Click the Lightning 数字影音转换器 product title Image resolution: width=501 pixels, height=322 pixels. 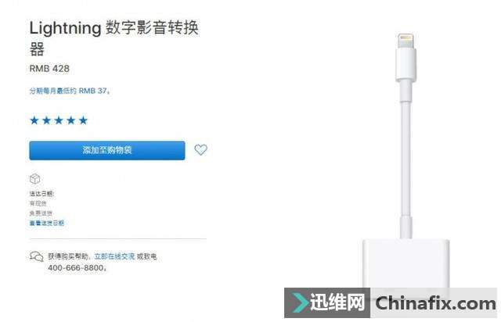[x=114, y=38]
